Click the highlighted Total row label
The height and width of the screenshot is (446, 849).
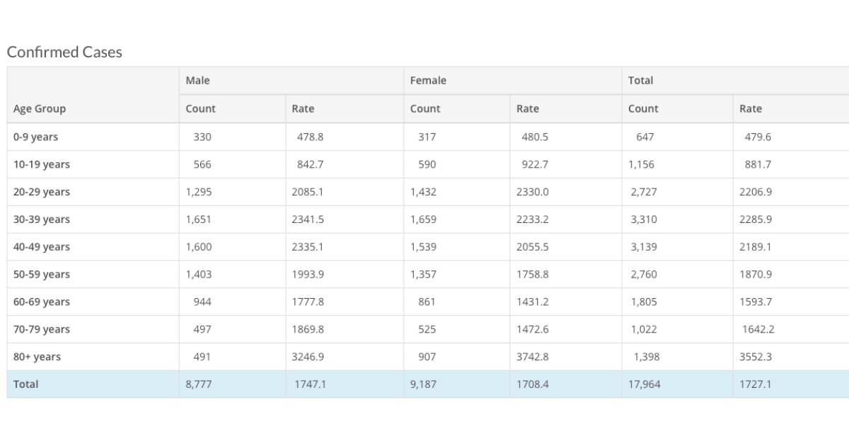(x=26, y=384)
